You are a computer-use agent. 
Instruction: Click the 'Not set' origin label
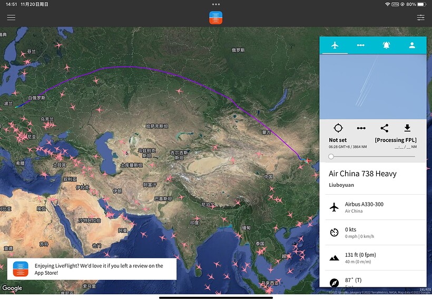338,140
